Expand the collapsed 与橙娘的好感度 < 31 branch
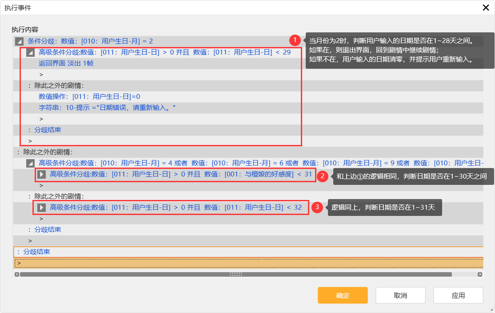The width and height of the screenshot is (495, 313). coord(42,174)
